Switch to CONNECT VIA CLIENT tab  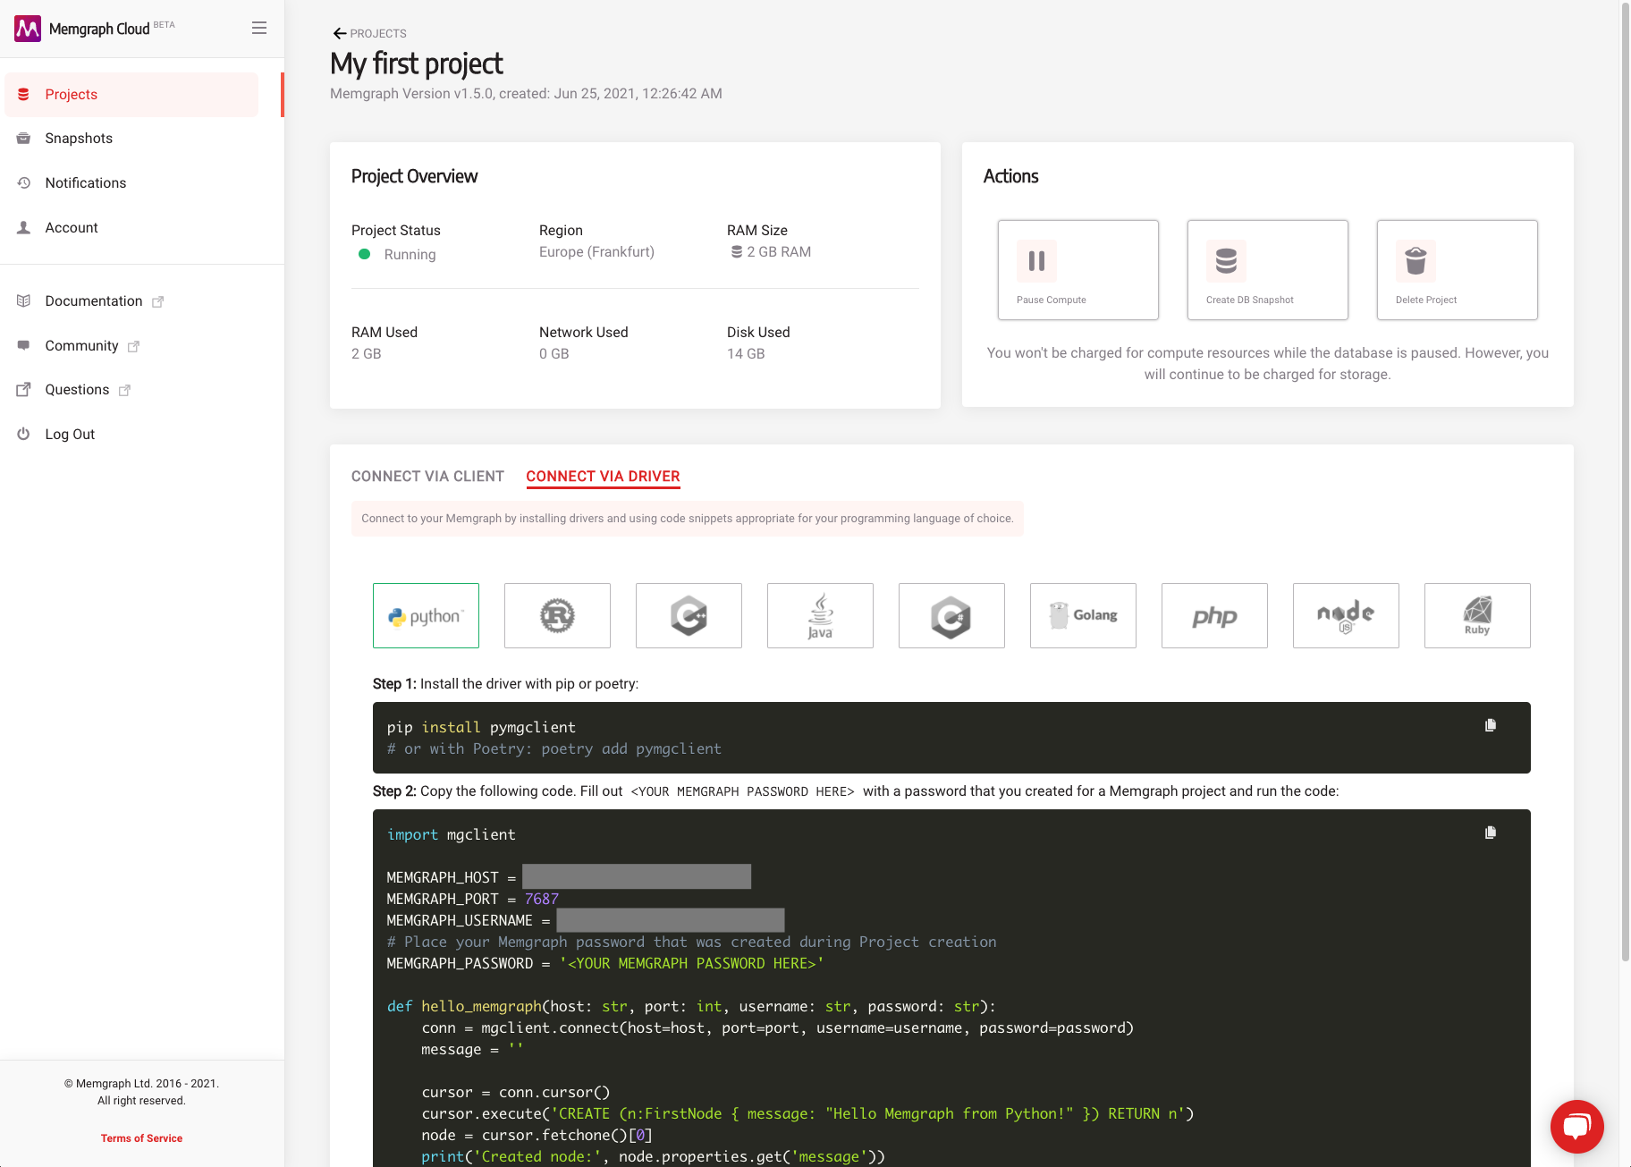click(x=427, y=477)
